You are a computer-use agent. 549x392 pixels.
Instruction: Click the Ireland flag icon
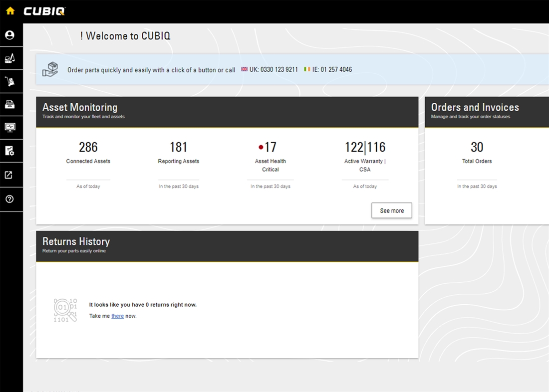coord(307,69)
